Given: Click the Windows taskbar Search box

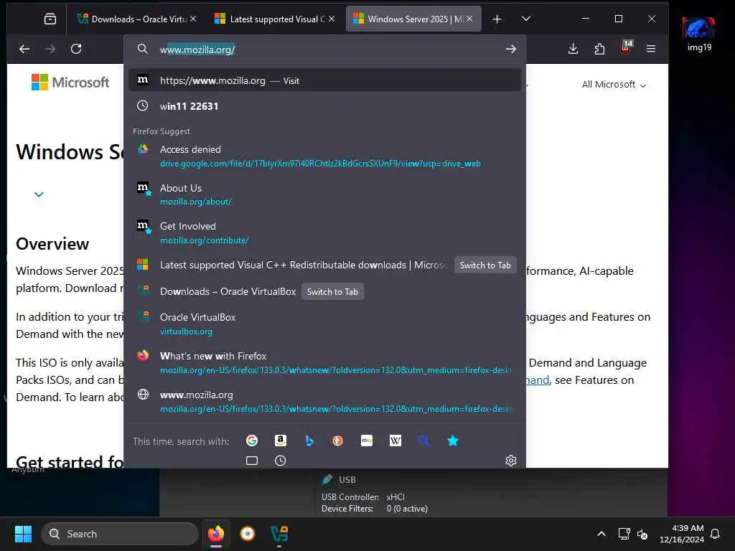Looking at the screenshot, I should [x=120, y=534].
